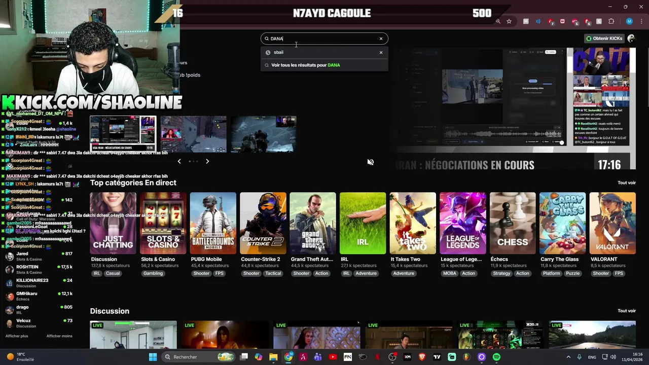Open Brave browser from the taskbar
649x365 pixels.
pos(422,357)
